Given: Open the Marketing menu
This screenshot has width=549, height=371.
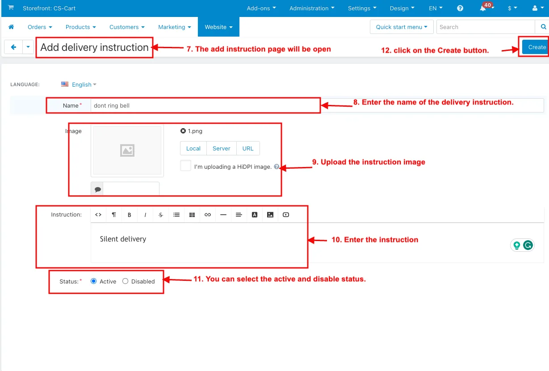Looking at the screenshot, I should click(175, 27).
